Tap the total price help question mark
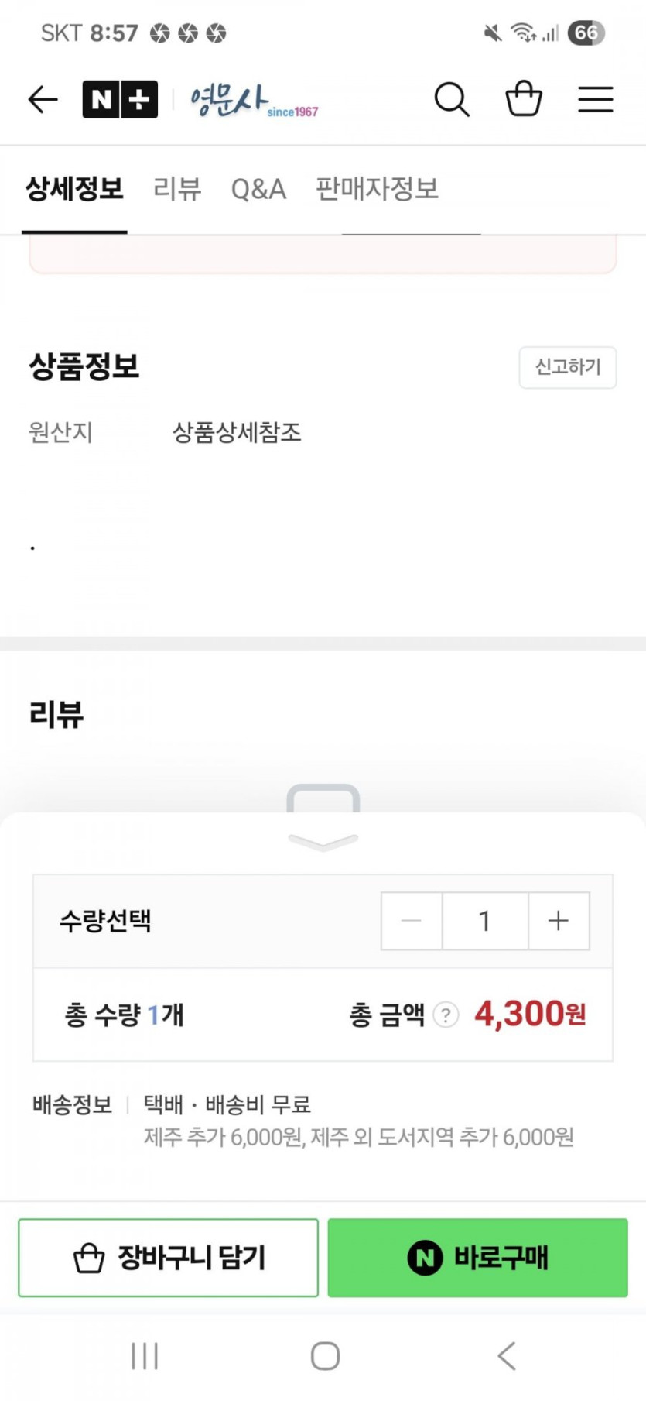 point(446,1015)
